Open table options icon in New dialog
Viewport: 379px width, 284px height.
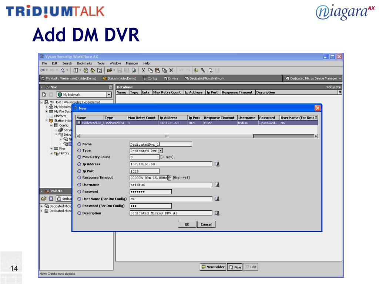[x=316, y=118]
